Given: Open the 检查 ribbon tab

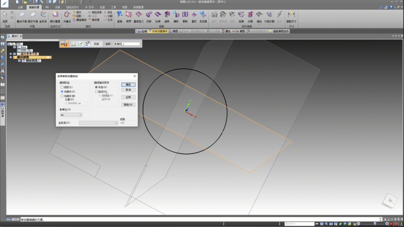Looking at the screenshot, I should (103, 7).
